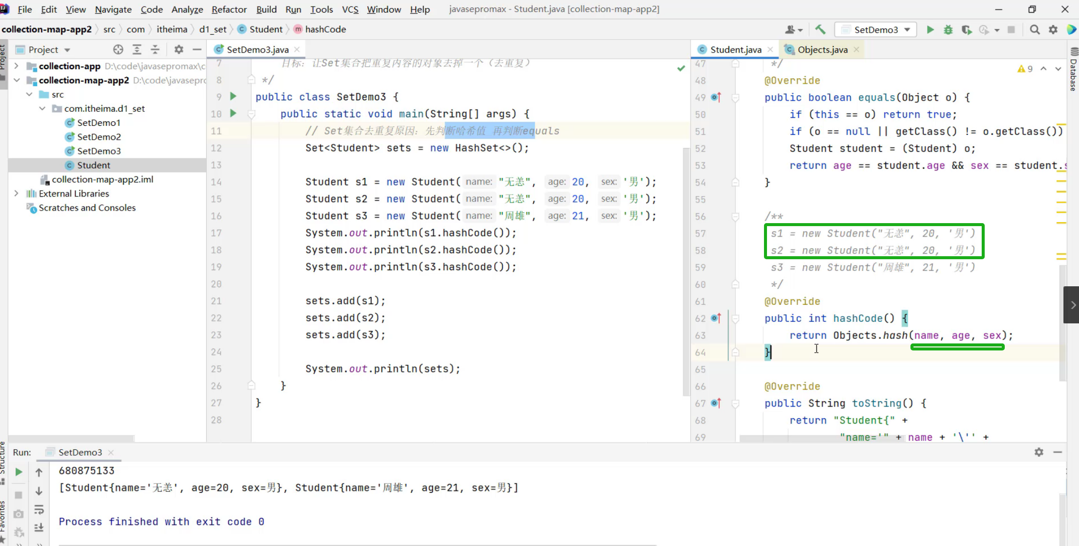Click run gutter arrow beside main method
Viewport: 1079px width, 546px height.
click(x=233, y=113)
